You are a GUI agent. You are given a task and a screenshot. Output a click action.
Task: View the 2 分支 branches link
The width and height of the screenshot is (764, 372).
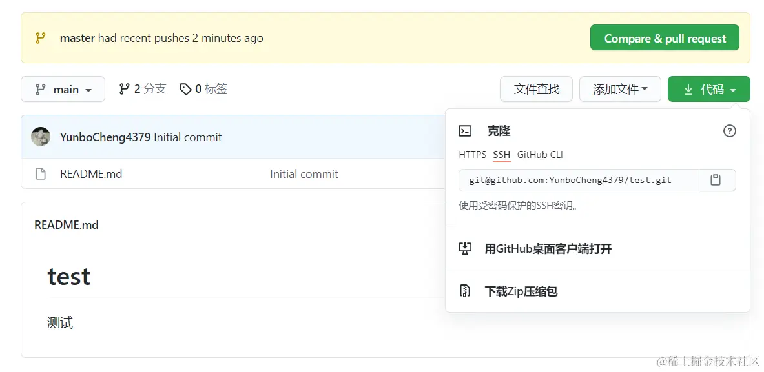point(143,89)
